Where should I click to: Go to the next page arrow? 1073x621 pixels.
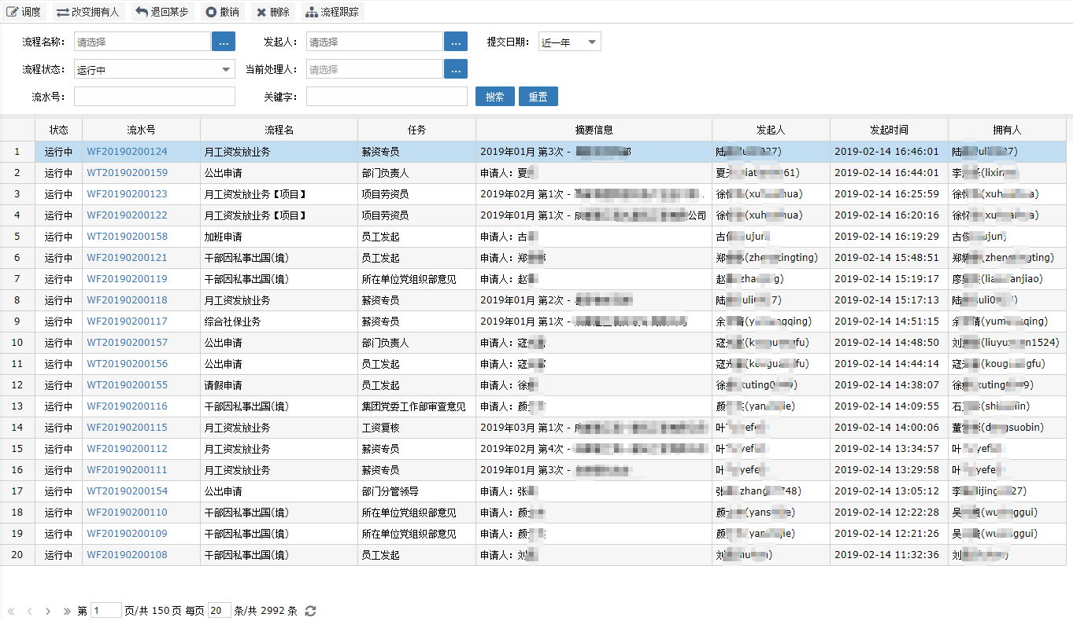(48, 611)
